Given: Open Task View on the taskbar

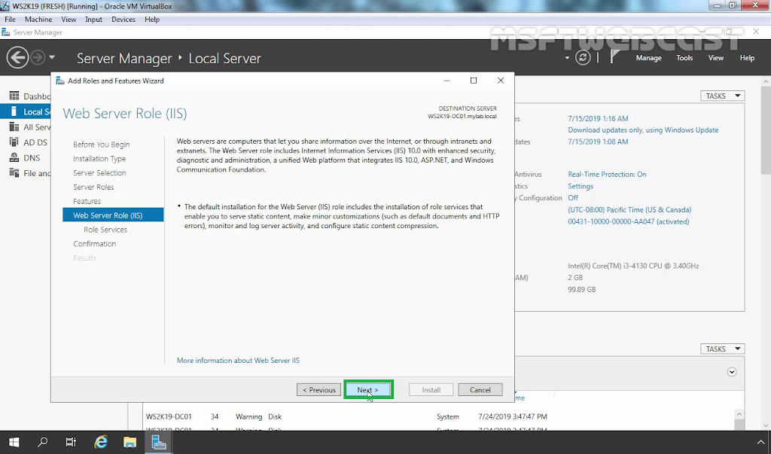Looking at the screenshot, I should [72, 442].
